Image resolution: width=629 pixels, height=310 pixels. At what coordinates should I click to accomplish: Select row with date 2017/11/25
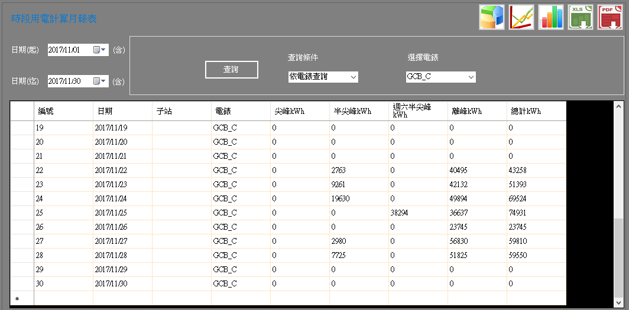23,213
